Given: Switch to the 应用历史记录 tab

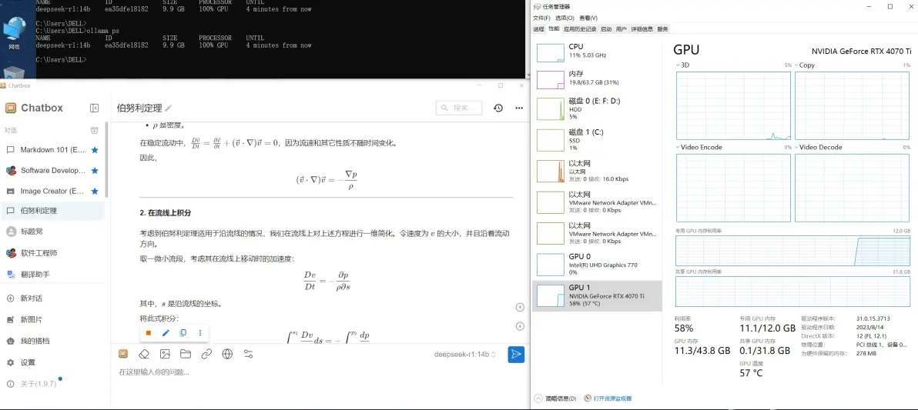Looking at the screenshot, I should (x=580, y=28).
